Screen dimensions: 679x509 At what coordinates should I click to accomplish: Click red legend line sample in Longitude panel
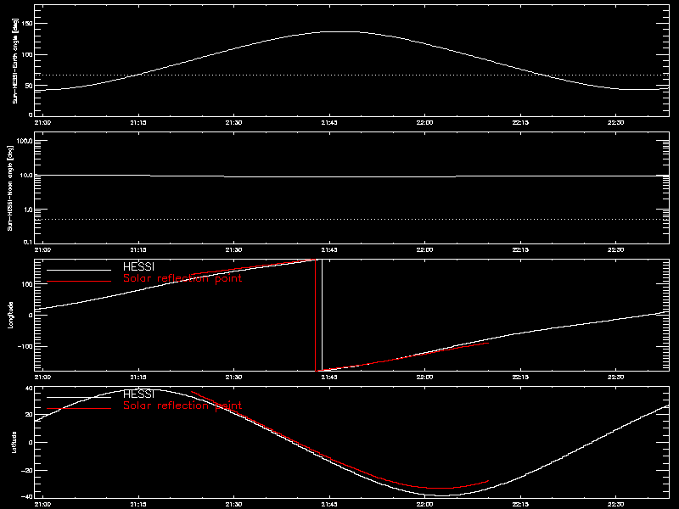[79, 282]
